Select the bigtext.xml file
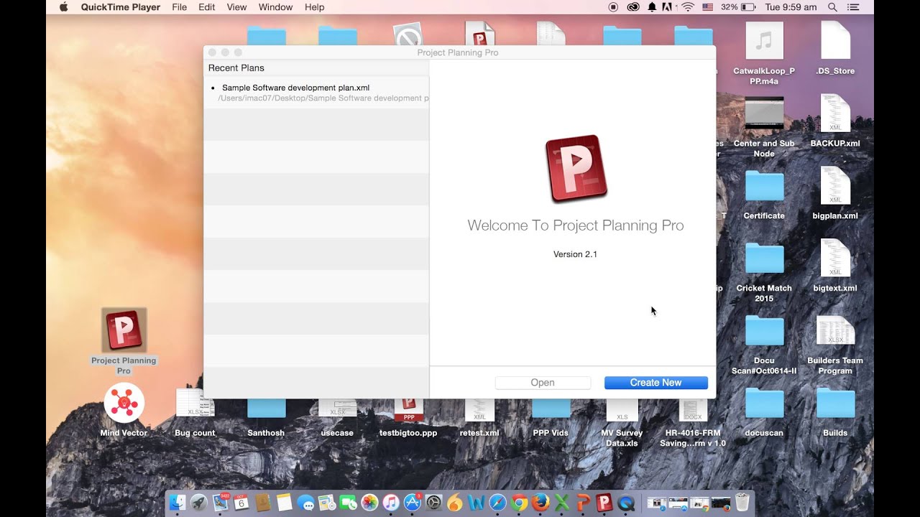The width and height of the screenshot is (920, 517). pyautogui.click(x=835, y=266)
